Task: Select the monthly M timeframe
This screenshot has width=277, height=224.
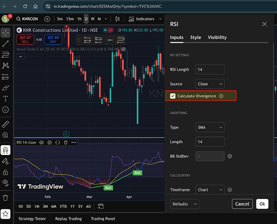Action: [99, 19]
